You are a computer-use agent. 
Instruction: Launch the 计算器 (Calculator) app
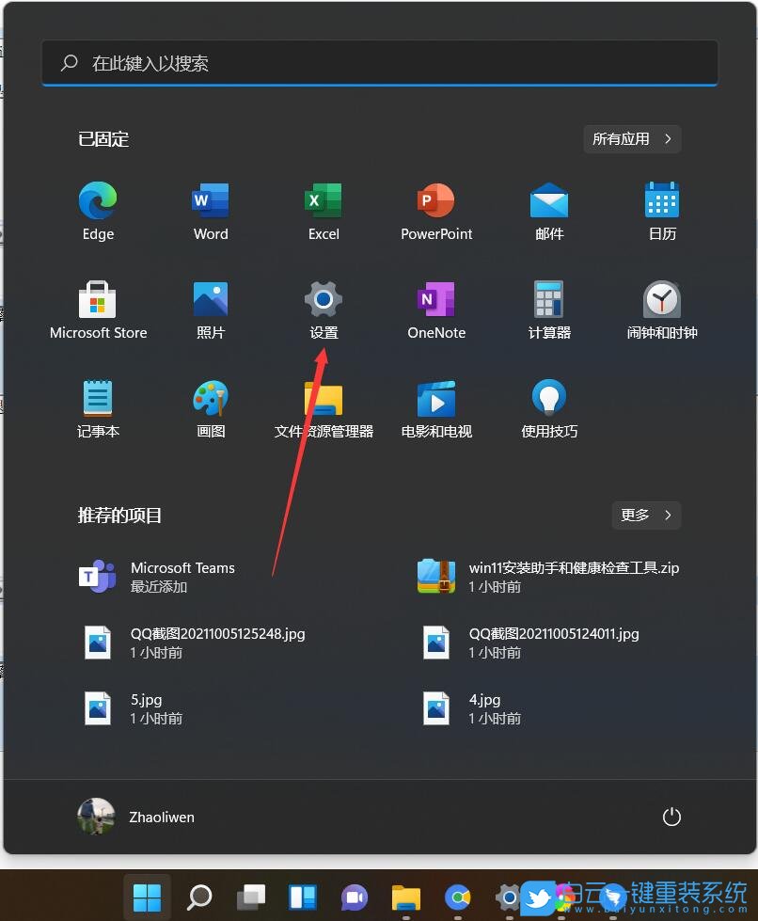pyautogui.click(x=548, y=299)
